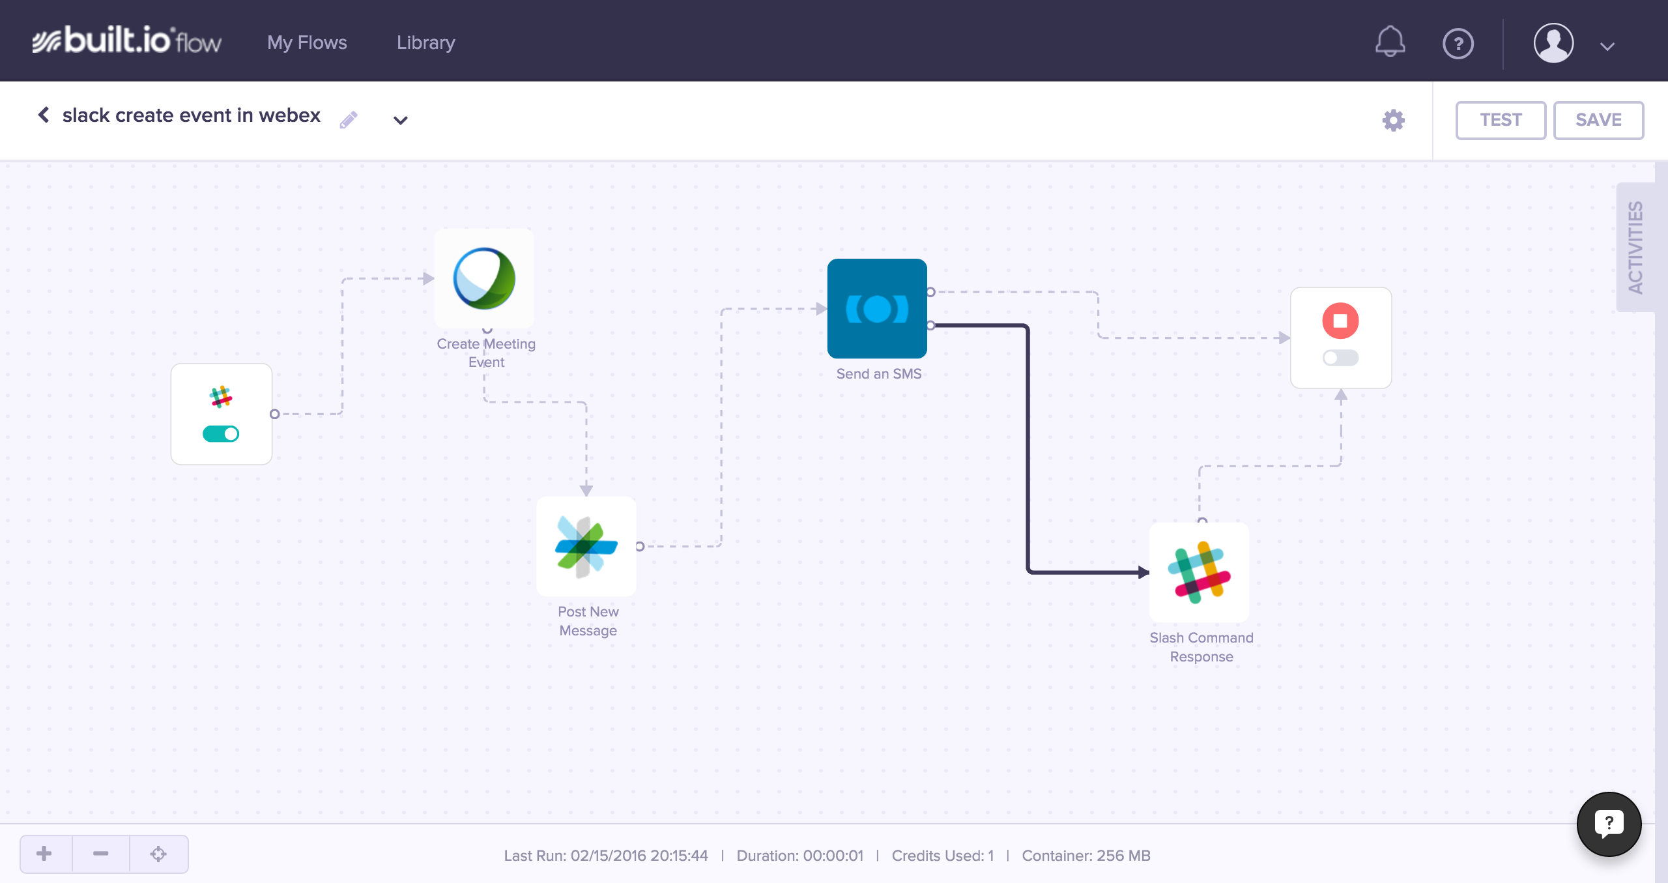1668x883 pixels.
Task: Expand the ACTIVITIES side panel
Action: tap(1635, 248)
